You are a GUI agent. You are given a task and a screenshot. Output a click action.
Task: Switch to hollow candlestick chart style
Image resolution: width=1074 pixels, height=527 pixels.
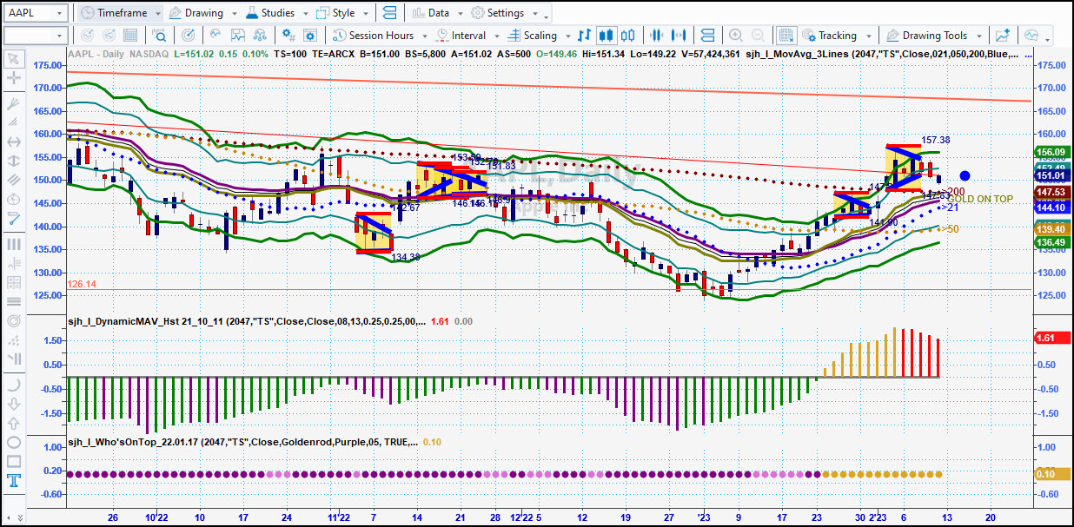coord(629,36)
